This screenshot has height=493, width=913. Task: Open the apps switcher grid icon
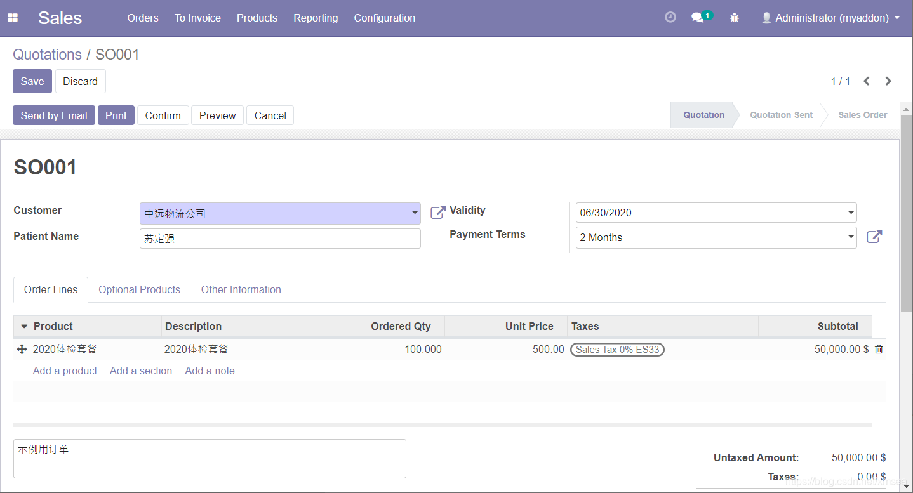(13, 17)
